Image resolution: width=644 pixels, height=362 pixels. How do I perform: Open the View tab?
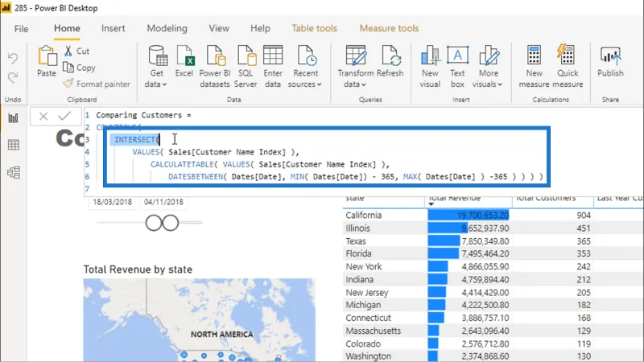[x=219, y=28]
